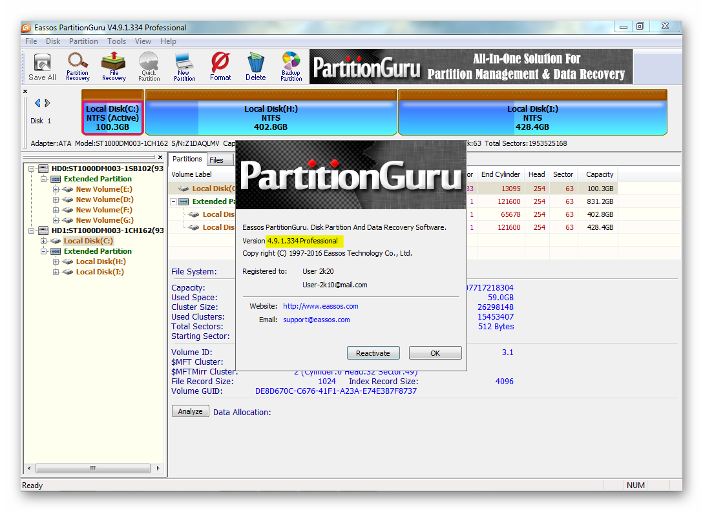Open the View menu
Screen dimensions: 703x512
click(x=143, y=41)
